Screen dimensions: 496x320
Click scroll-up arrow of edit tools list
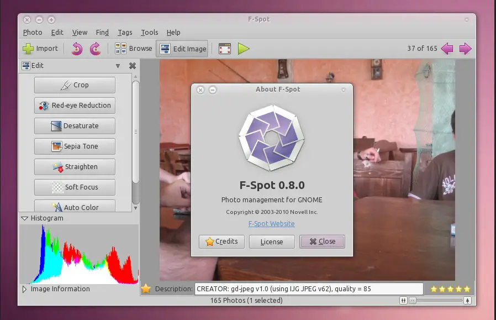pyautogui.click(x=136, y=77)
